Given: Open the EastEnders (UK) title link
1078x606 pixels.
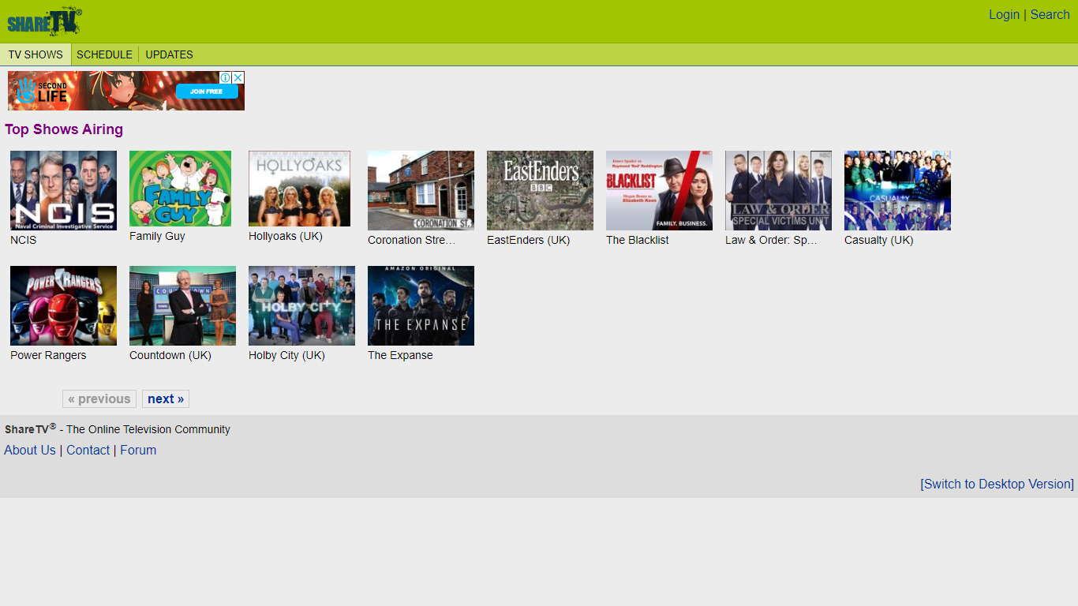Looking at the screenshot, I should [x=528, y=240].
